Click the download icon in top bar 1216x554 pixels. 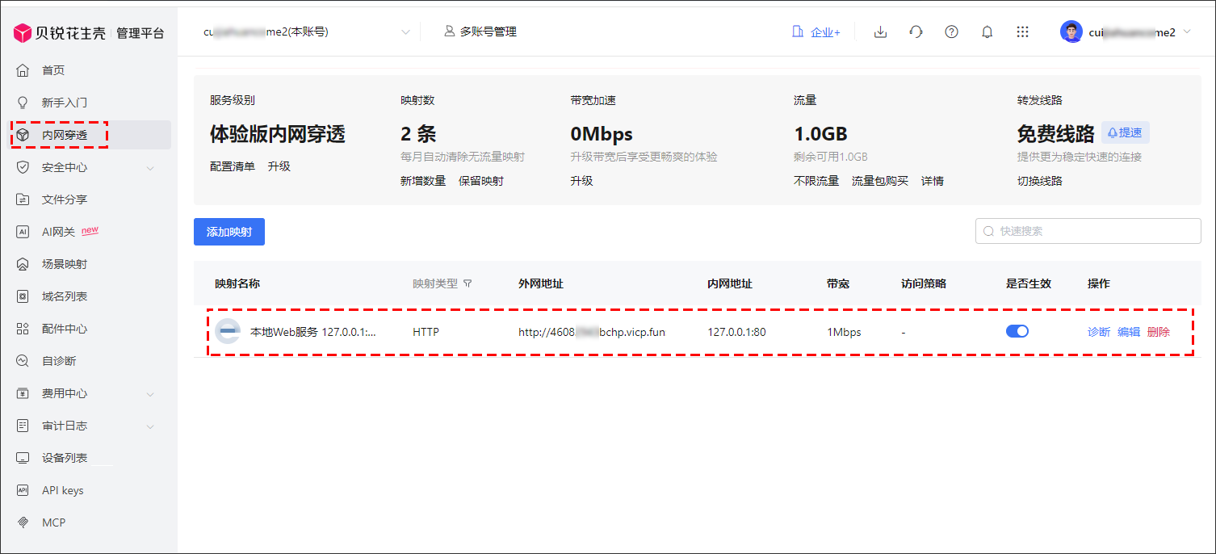(x=881, y=32)
